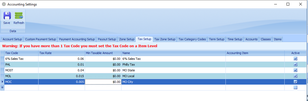Viewport: 308px width, 101px height.
Task: Select the Tax Setup tab
Action: pos(144,39)
